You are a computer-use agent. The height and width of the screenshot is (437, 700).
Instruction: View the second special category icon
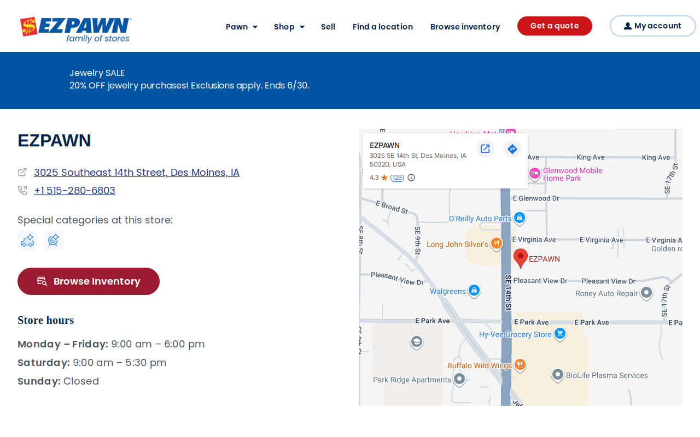click(x=54, y=240)
